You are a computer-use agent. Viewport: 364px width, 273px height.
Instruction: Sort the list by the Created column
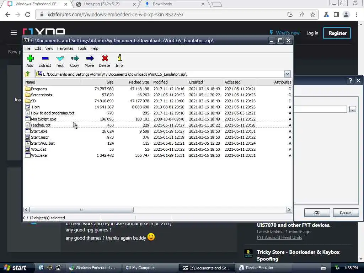pyautogui.click(x=204, y=82)
